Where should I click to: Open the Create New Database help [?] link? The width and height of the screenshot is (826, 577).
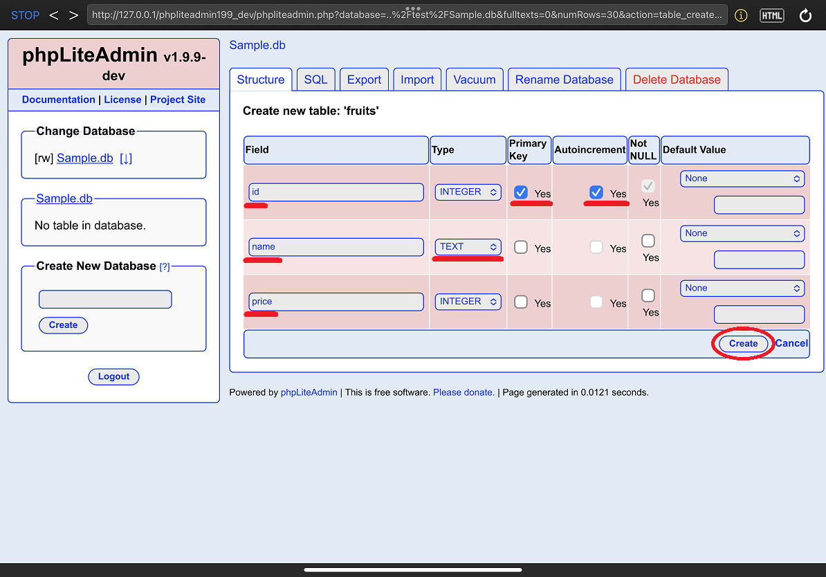[165, 266]
